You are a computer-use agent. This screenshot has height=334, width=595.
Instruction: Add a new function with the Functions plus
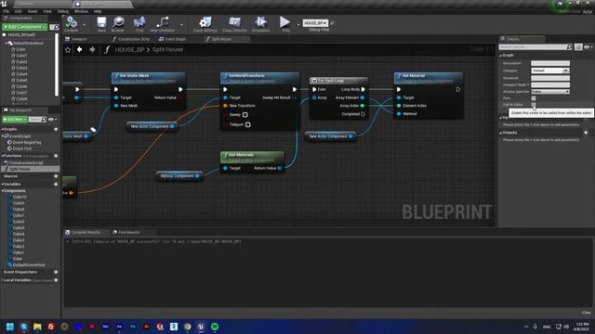coord(56,156)
